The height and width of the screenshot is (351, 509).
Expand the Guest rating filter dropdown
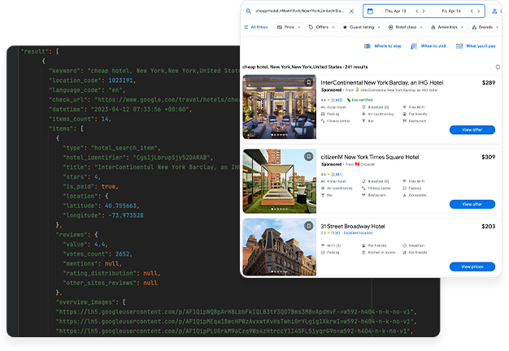tap(362, 28)
